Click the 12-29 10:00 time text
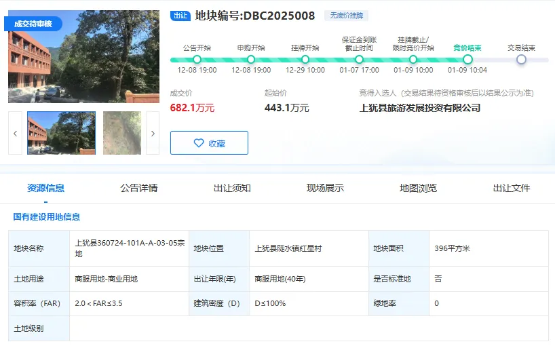This screenshot has height=346, width=555. (305, 70)
